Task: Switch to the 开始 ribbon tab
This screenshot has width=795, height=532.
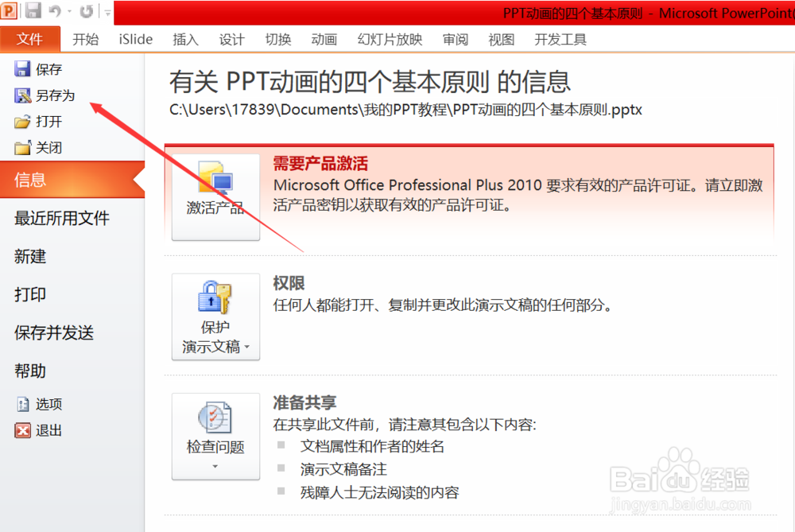Action: 85,39
